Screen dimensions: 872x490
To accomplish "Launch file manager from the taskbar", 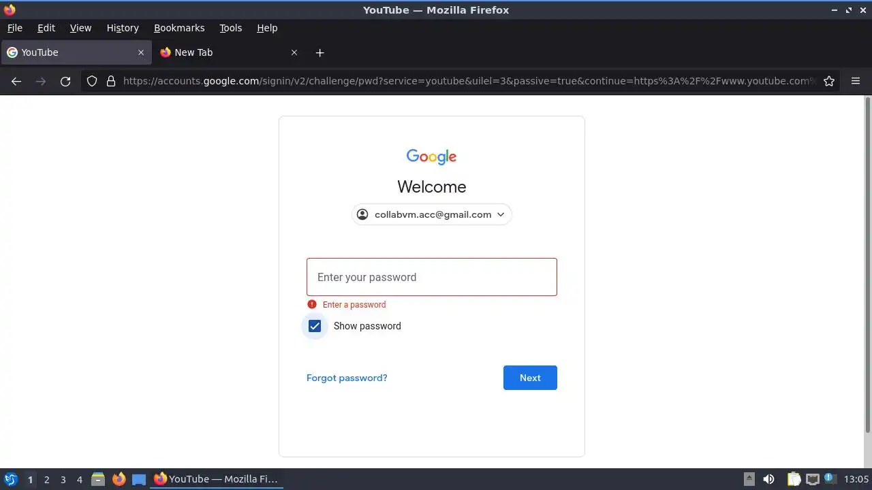I will pyautogui.click(x=98, y=479).
